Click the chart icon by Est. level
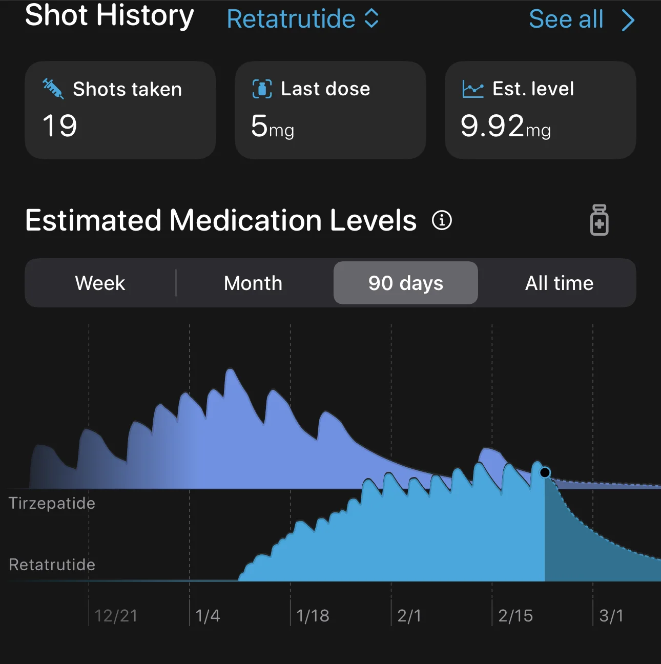Viewport: 661px width, 664px height. point(472,89)
